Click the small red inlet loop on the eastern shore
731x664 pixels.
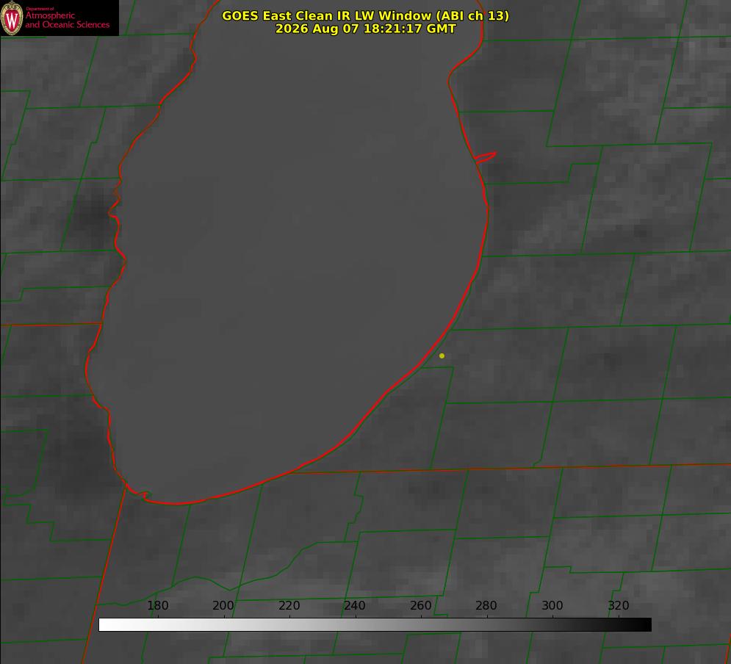click(x=485, y=157)
